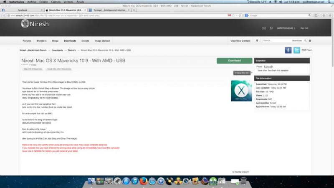This screenshot has height=188, width=334.
Task: Click View New Content link
Action: pos(240,41)
